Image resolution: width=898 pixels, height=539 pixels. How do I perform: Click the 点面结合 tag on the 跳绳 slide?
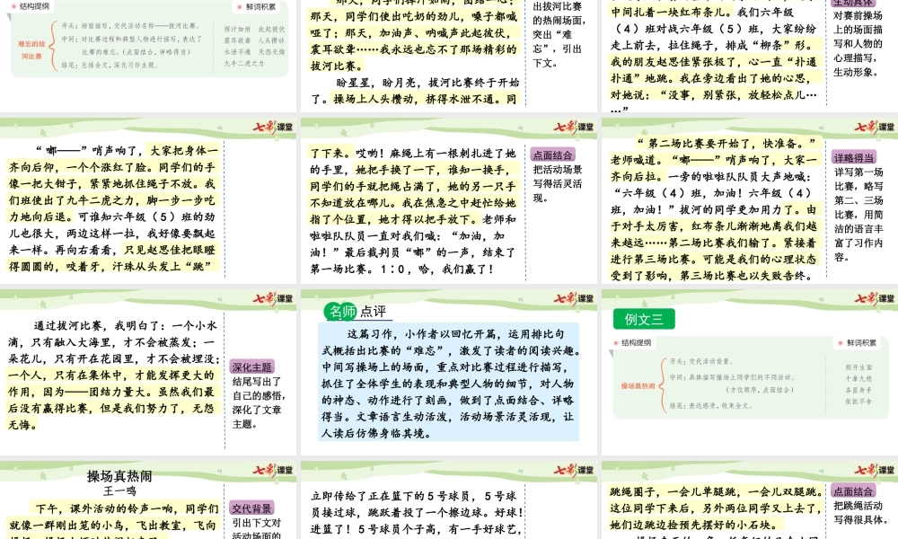pos(853,491)
